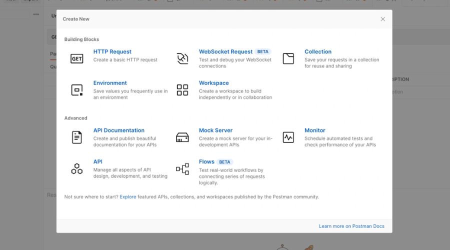
Task: Choose the Environment title link
Action: pos(110,83)
